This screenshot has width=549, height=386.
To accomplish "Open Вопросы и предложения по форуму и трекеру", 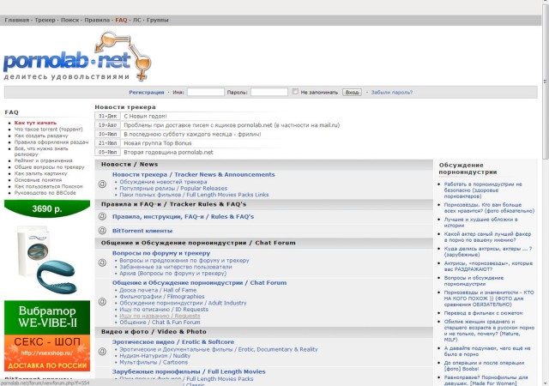I will coord(184,261).
